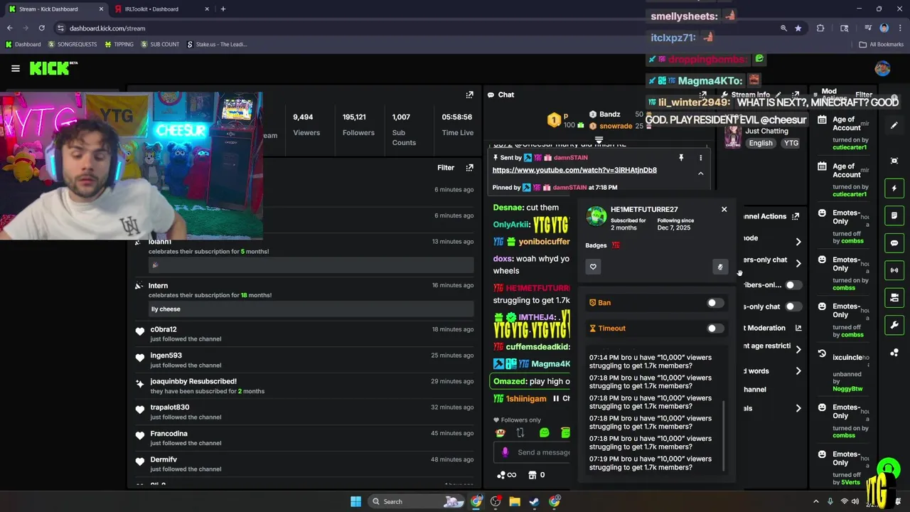Image resolution: width=910 pixels, height=512 pixels.
Task: Open the SONGREQUESTS bookmark
Action: [x=73, y=44]
